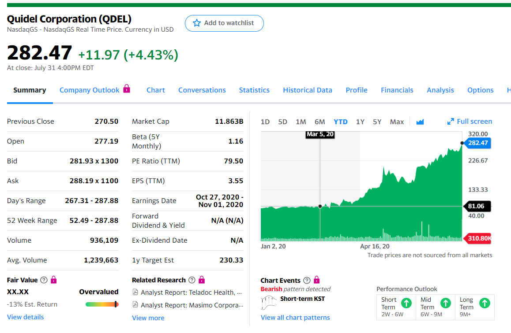Click the 282.47 price label on chart

click(x=478, y=143)
